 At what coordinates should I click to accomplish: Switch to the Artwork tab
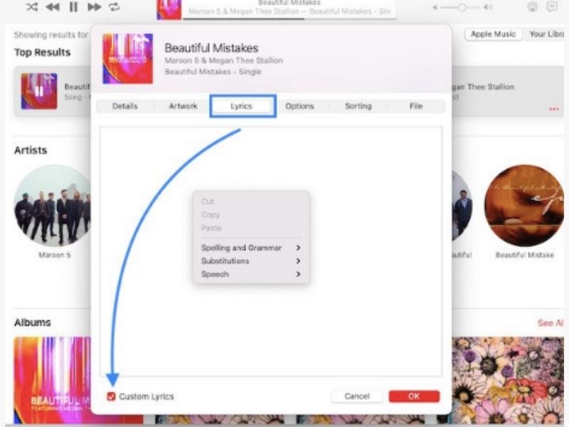click(x=182, y=105)
